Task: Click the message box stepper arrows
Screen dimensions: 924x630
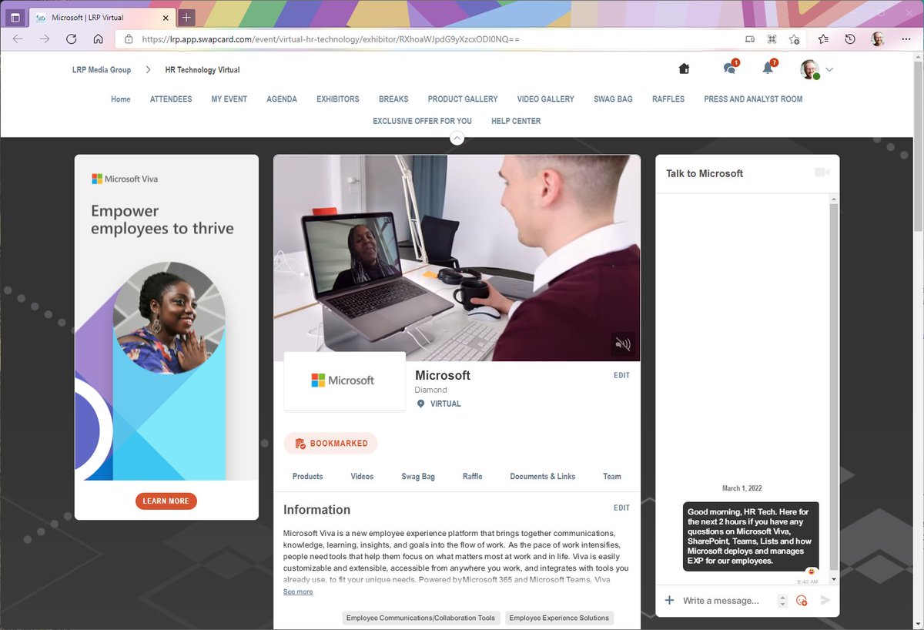Action: click(782, 600)
